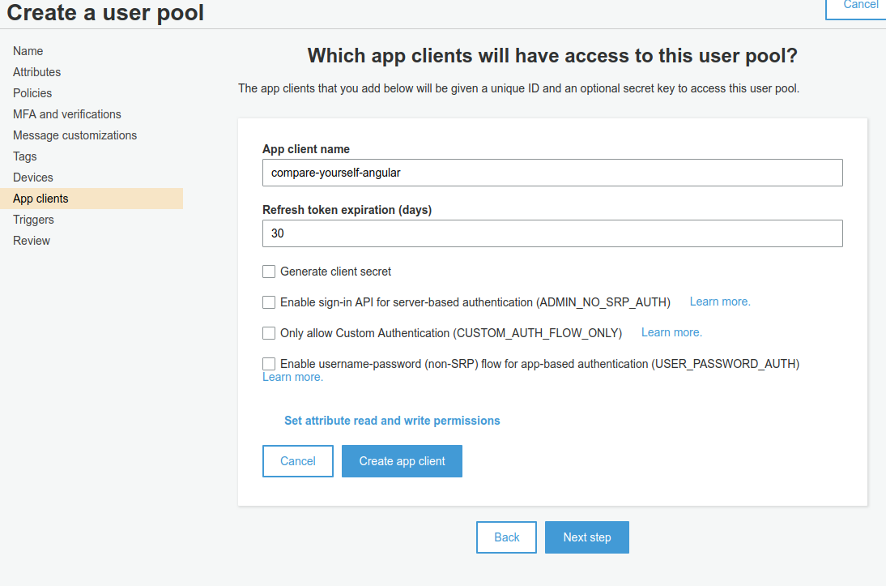Open Learn more link for CUSTOM_AUTH_FLOW_ONLY
886x586 pixels.
671,332
